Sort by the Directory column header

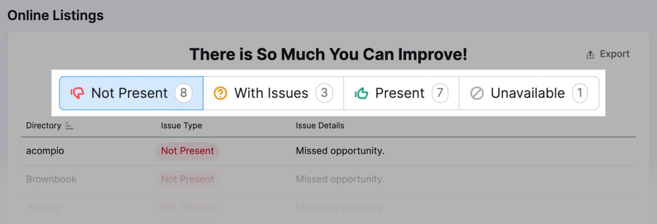[x=44, y=126]
